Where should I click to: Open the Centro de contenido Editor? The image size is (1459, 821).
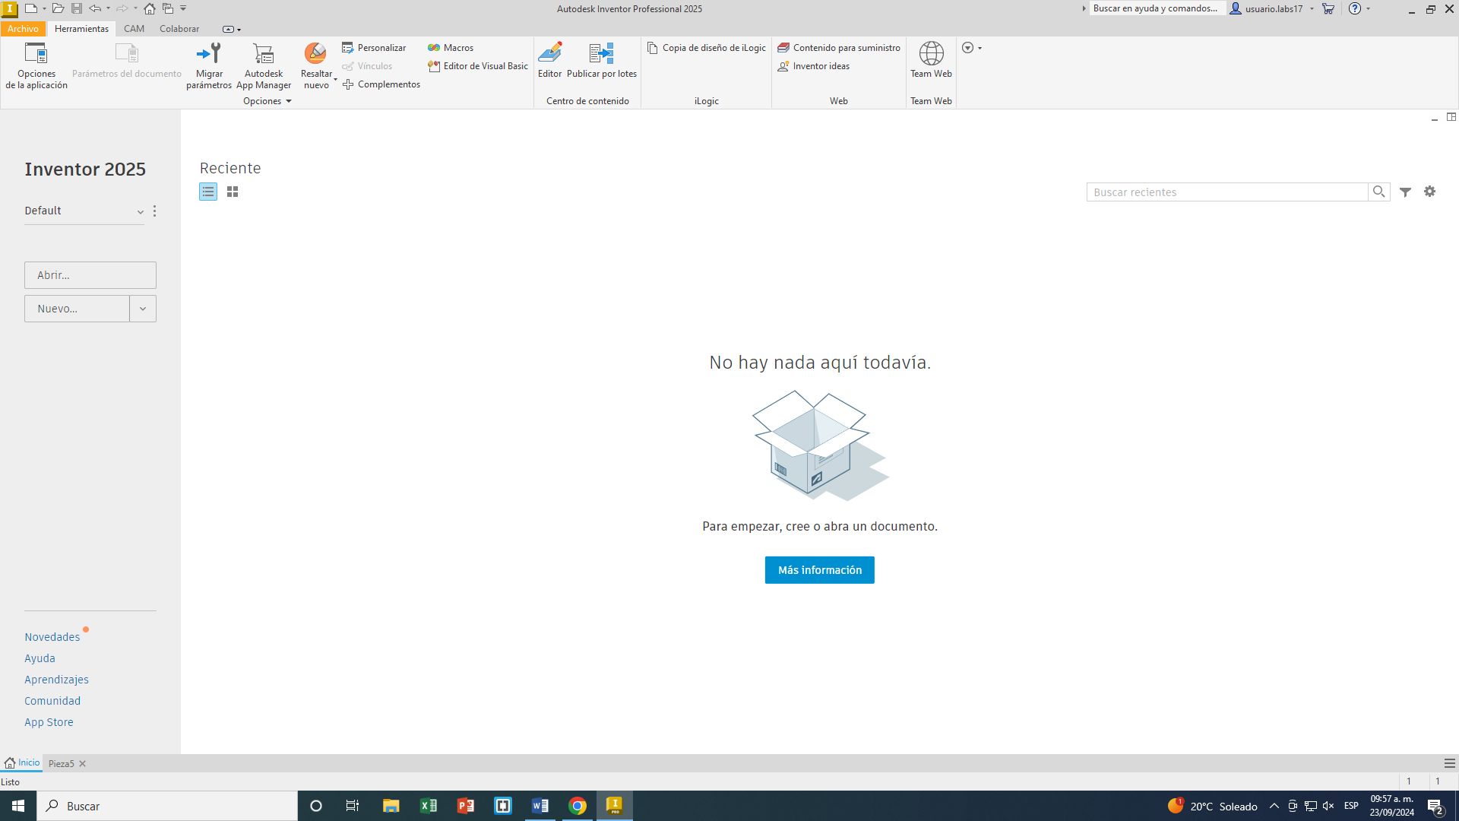549,54
